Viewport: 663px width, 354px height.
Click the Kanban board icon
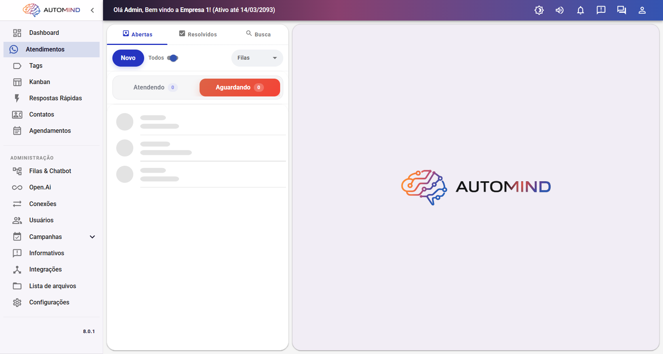(x=17, y=82)
